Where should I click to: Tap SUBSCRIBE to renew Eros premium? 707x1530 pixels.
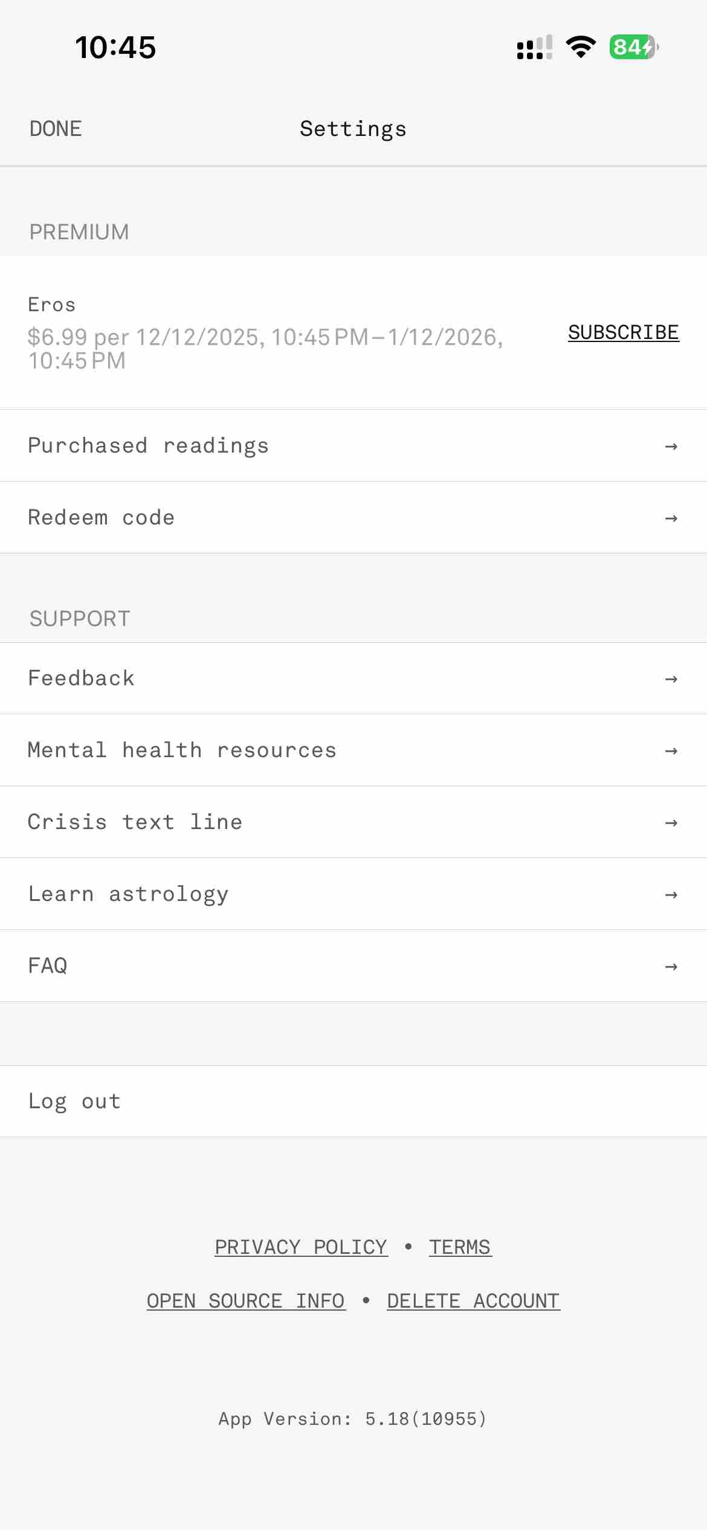pyautogui.click(x=623, y=332)
